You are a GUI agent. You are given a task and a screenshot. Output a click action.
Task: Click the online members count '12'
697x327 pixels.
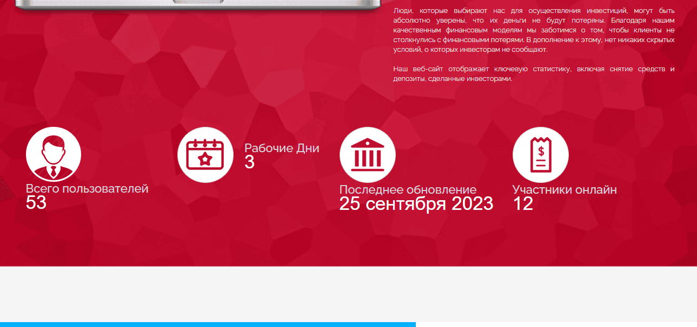pos(523,204)
